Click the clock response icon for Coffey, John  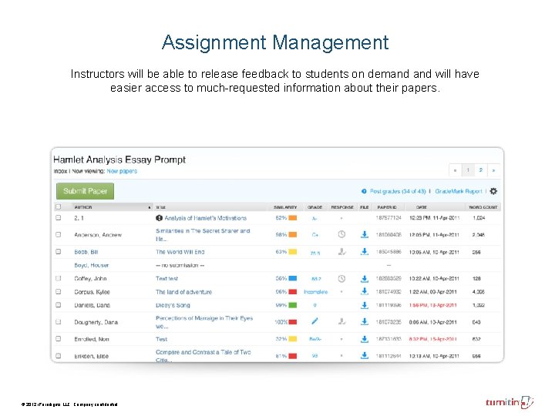(x=341, y=278)
